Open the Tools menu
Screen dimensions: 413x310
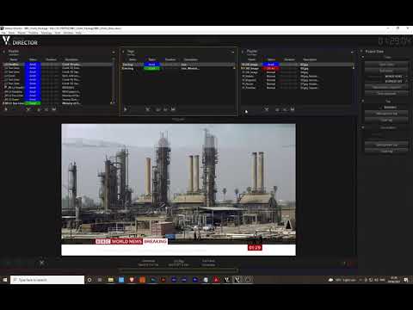tap(58, 33)
